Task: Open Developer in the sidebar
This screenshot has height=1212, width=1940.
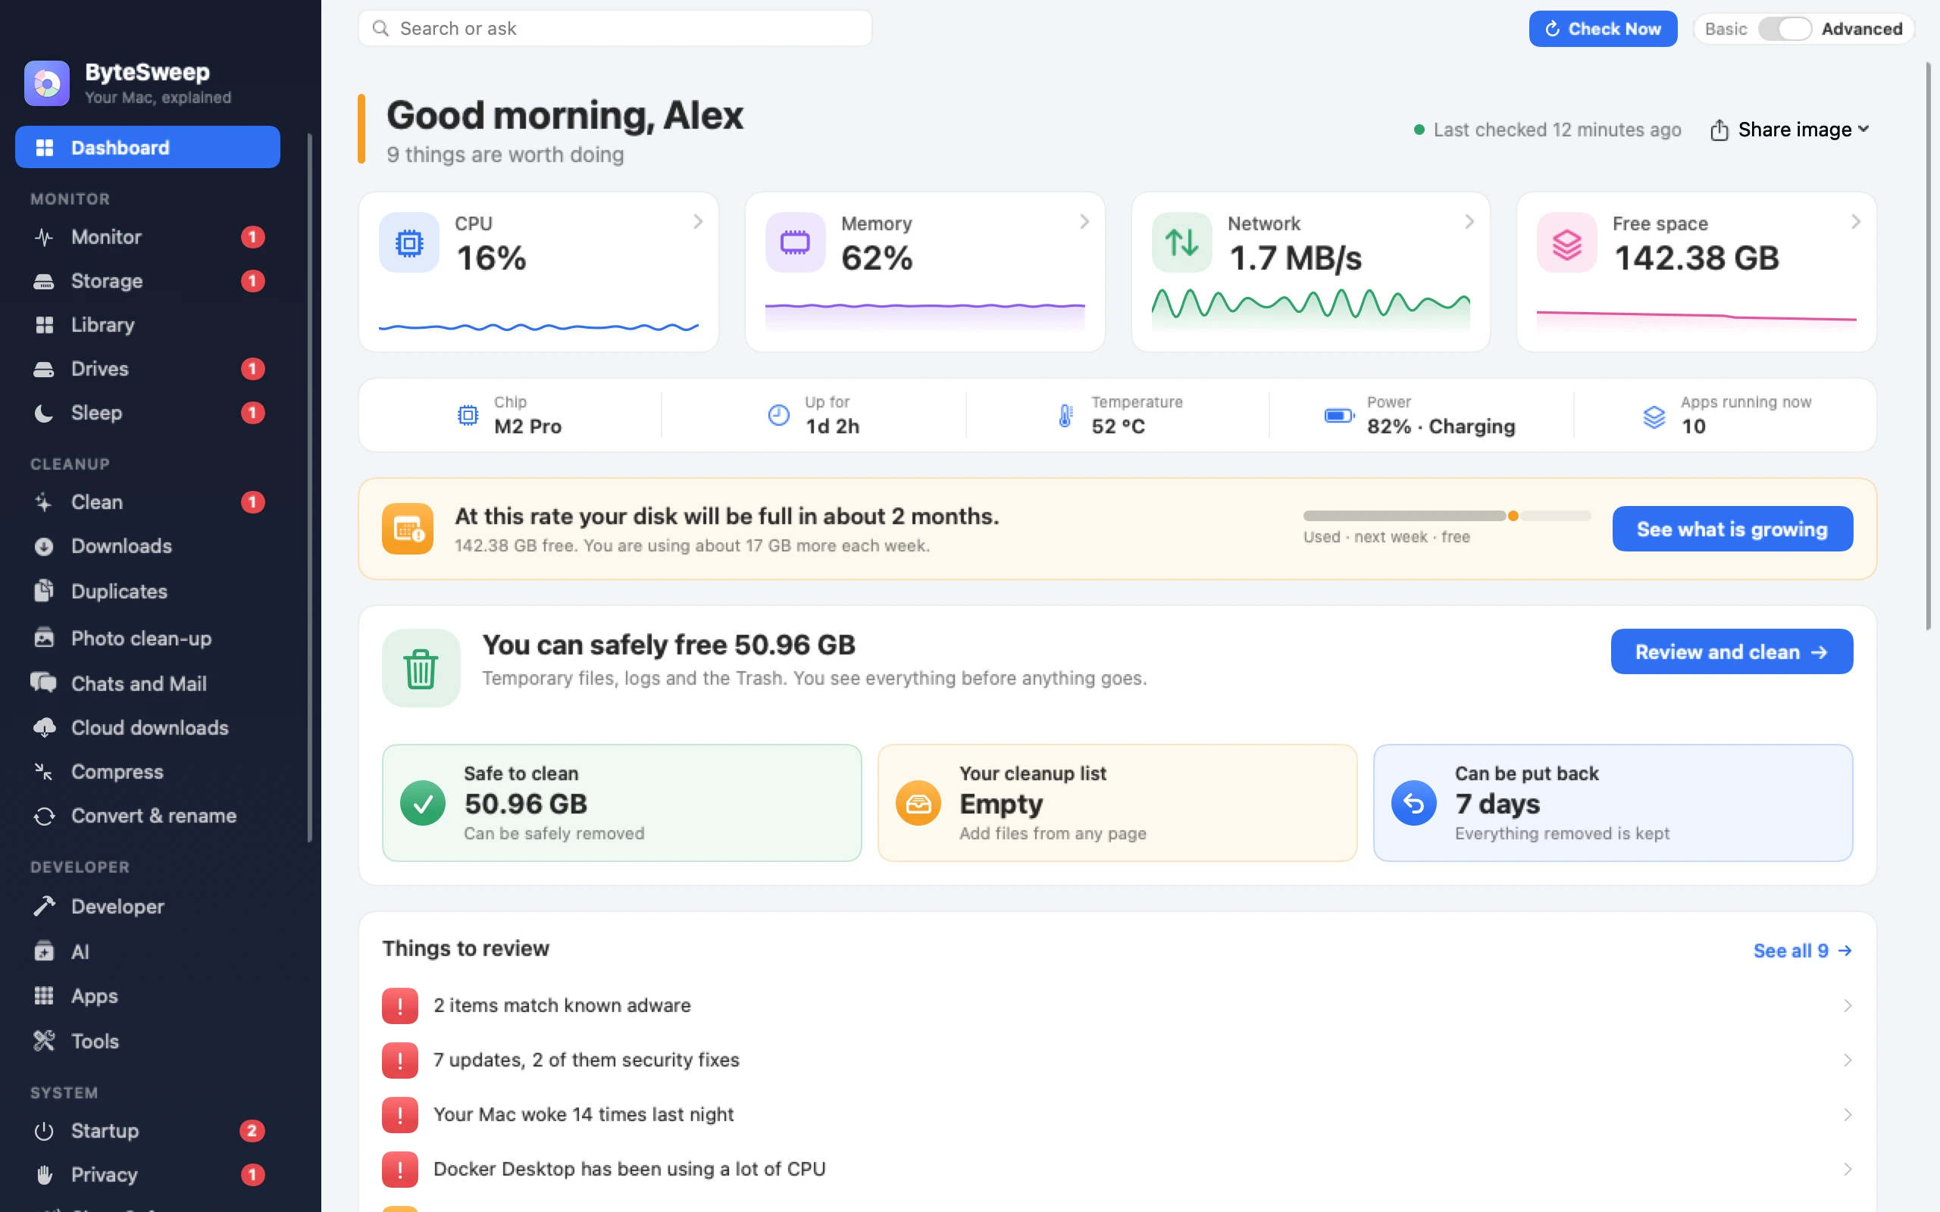Action: pyautogui.click(x=148, y=907)
